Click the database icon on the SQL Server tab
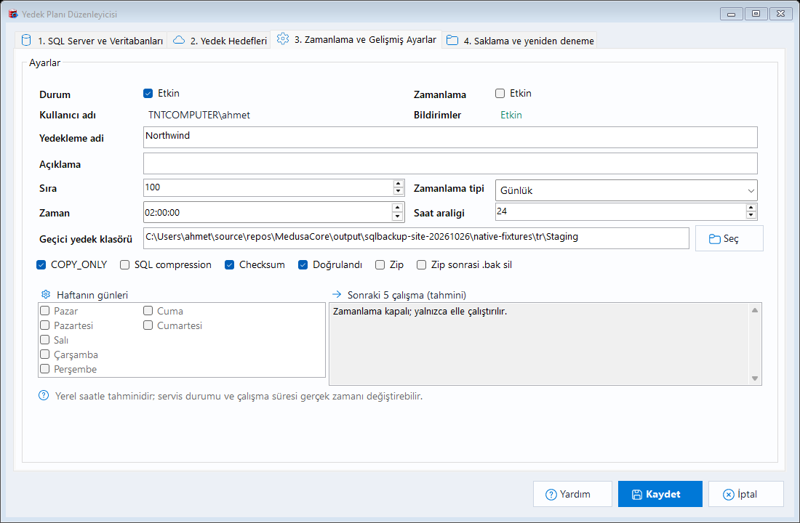 click(26, 40)
